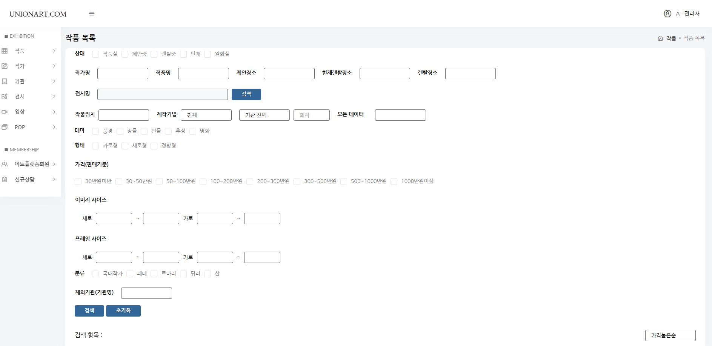Open the 전시 sidebar menu
The image size is (712, 346).
click(20, 97)
